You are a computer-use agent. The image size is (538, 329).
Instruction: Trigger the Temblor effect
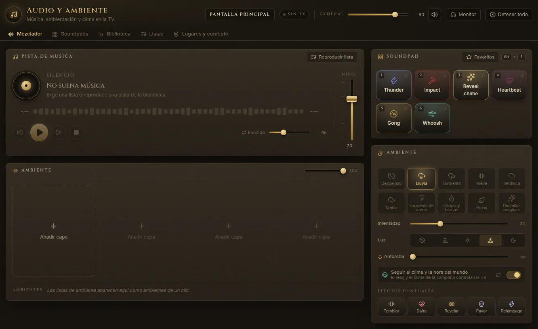391,307
